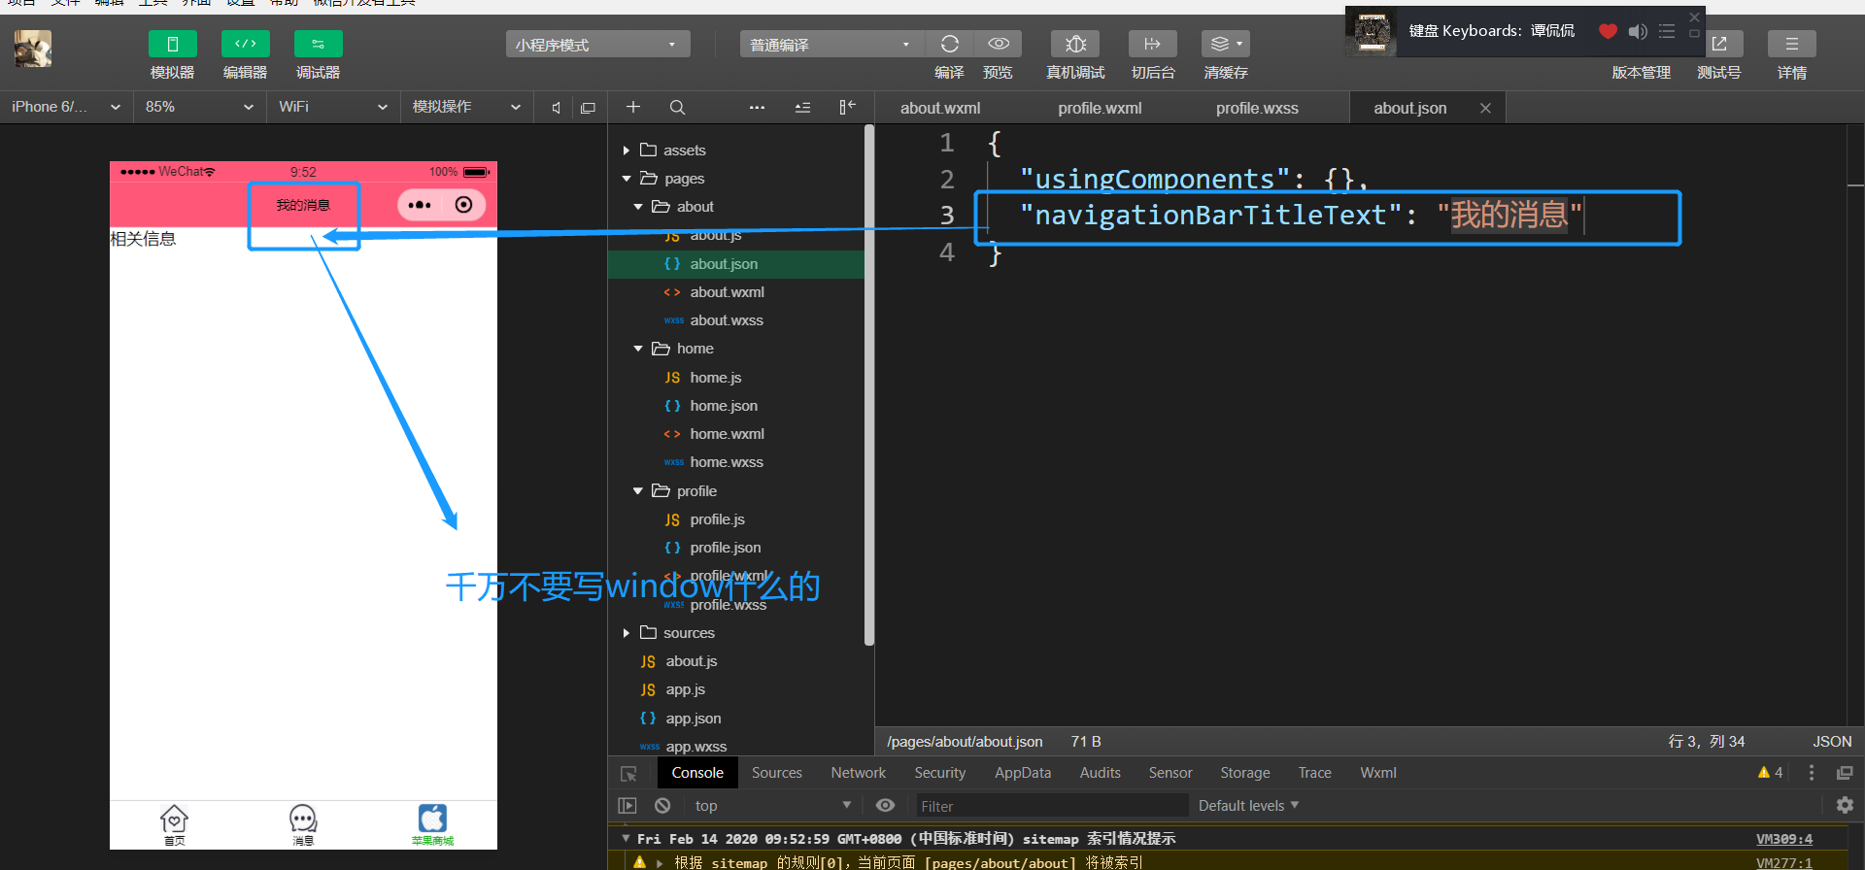This screenshot has width=1865, height=870.
Task: Open 版本管理 version control
Action: [x=1641, y=73]
